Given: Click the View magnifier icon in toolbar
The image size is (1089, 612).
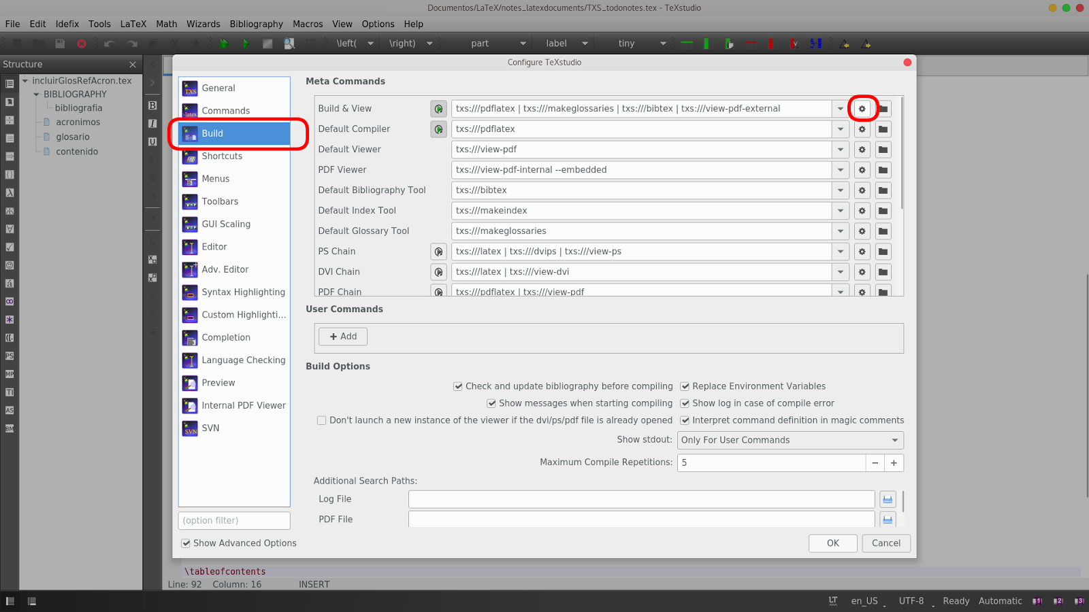Looking at the screenshot, I should point(289,44).
